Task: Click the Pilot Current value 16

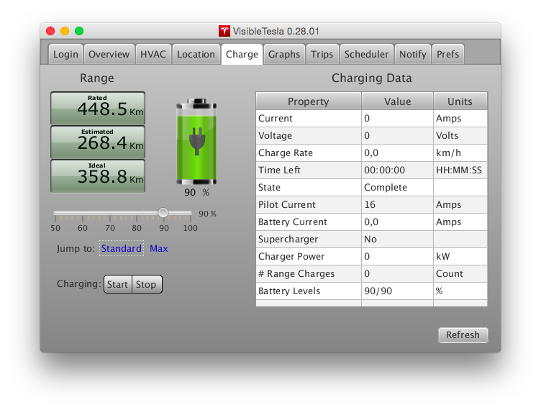Action: [370, 204]
